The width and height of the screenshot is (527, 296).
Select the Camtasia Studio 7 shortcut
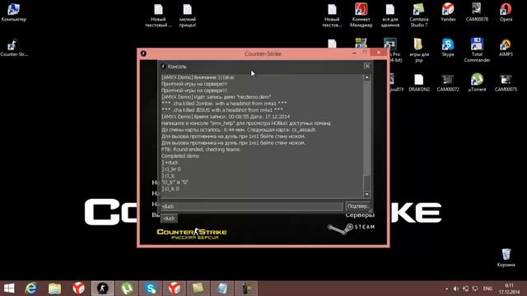(419, 16)
